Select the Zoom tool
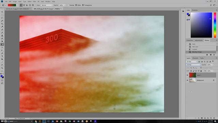This screenshot has height=123, width=218. 2,68
